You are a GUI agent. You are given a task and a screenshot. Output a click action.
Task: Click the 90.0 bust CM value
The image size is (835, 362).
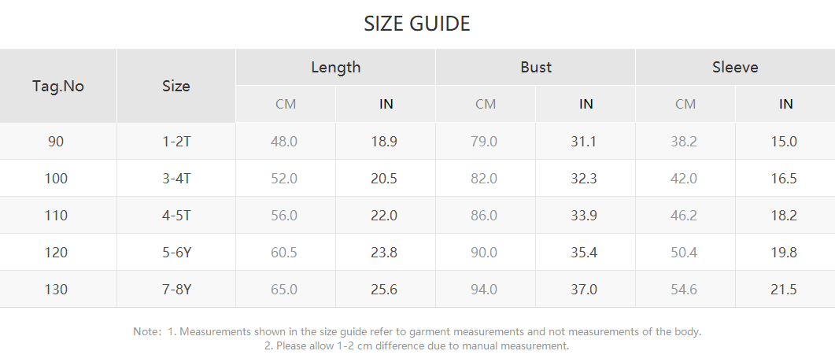point(484,253)
